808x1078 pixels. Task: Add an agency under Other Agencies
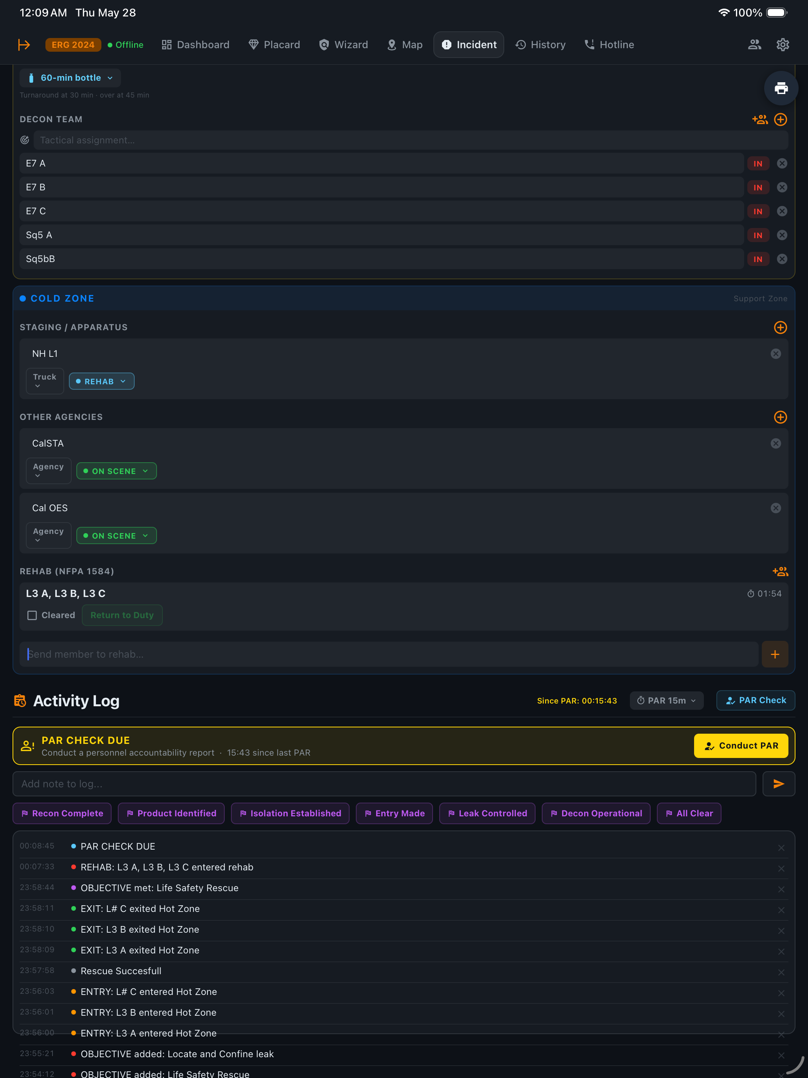click(780, 417)
